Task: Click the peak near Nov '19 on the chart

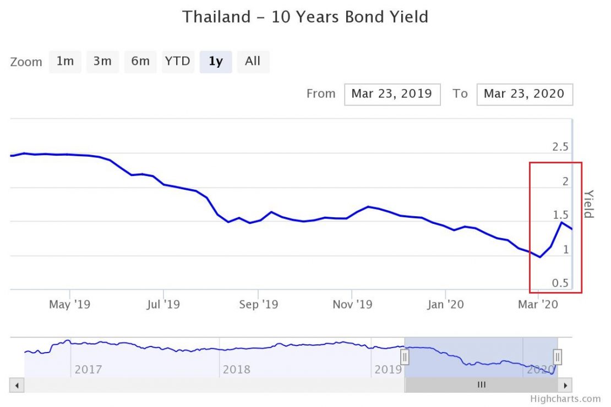Action: tap(368, 207)
